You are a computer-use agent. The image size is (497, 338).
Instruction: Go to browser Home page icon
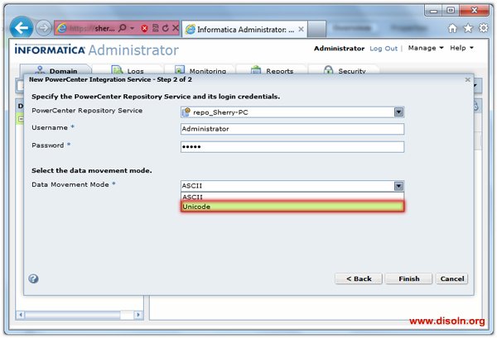[452, 28]
